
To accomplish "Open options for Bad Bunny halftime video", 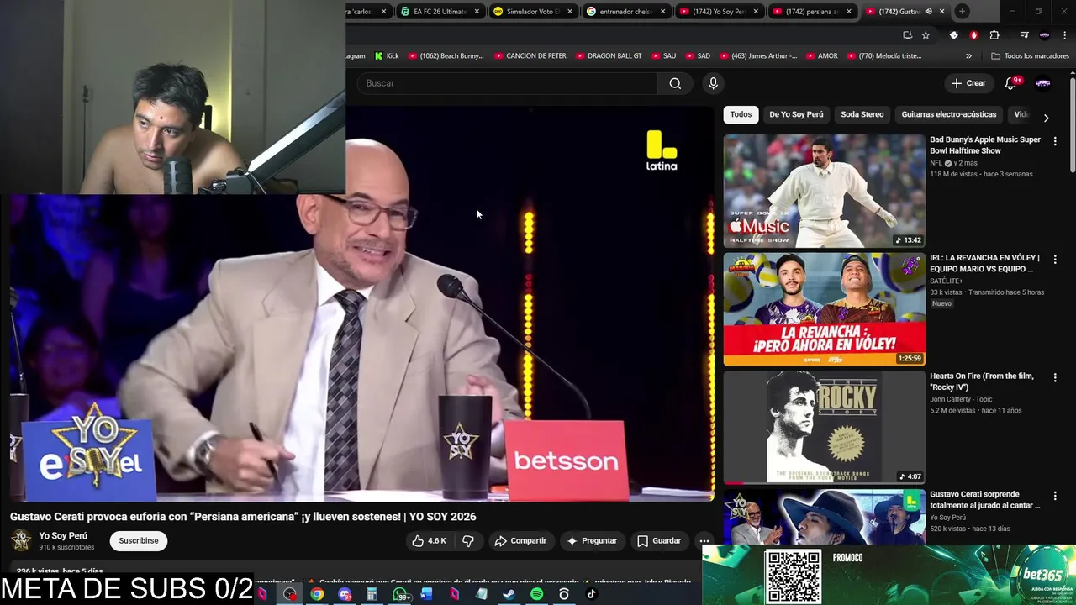I will pos(1055,141).
